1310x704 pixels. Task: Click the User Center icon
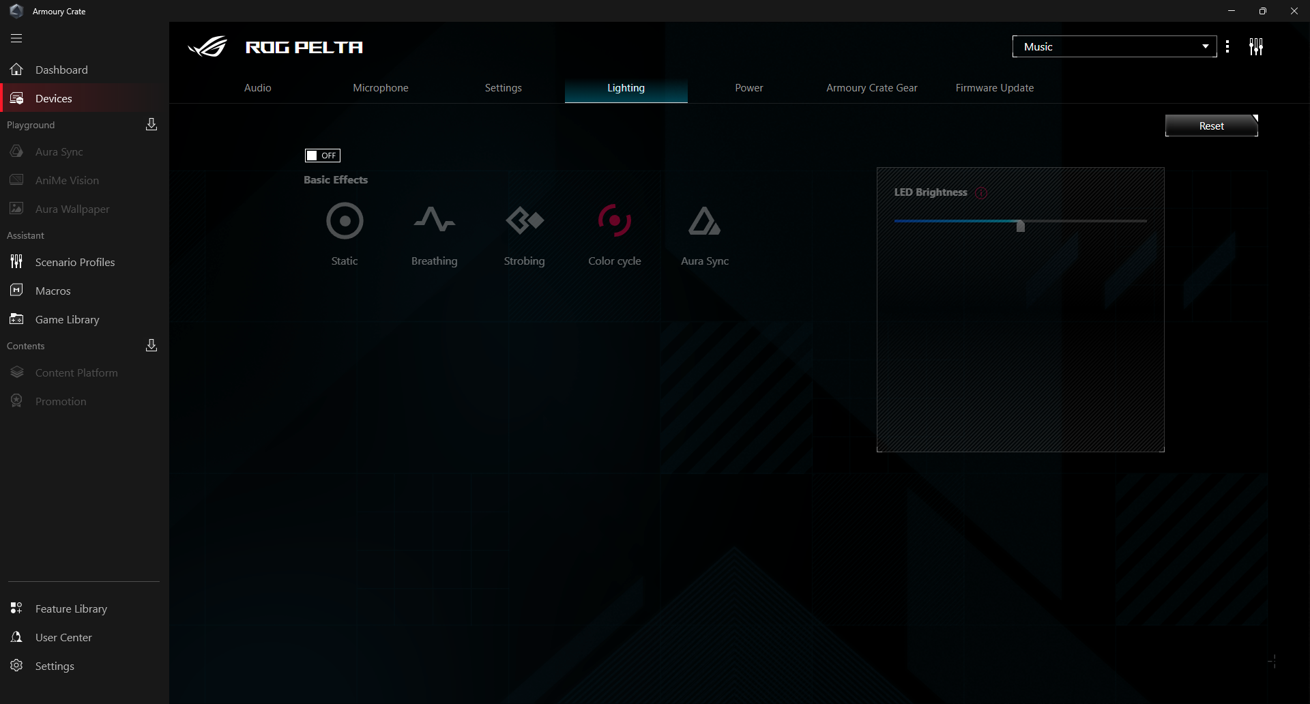point(16,637)
